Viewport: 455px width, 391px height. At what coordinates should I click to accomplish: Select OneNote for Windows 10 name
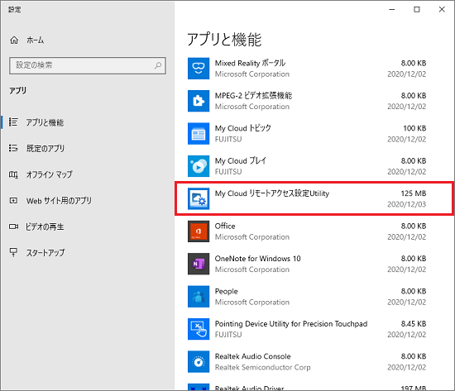click(x=257, y=259)
